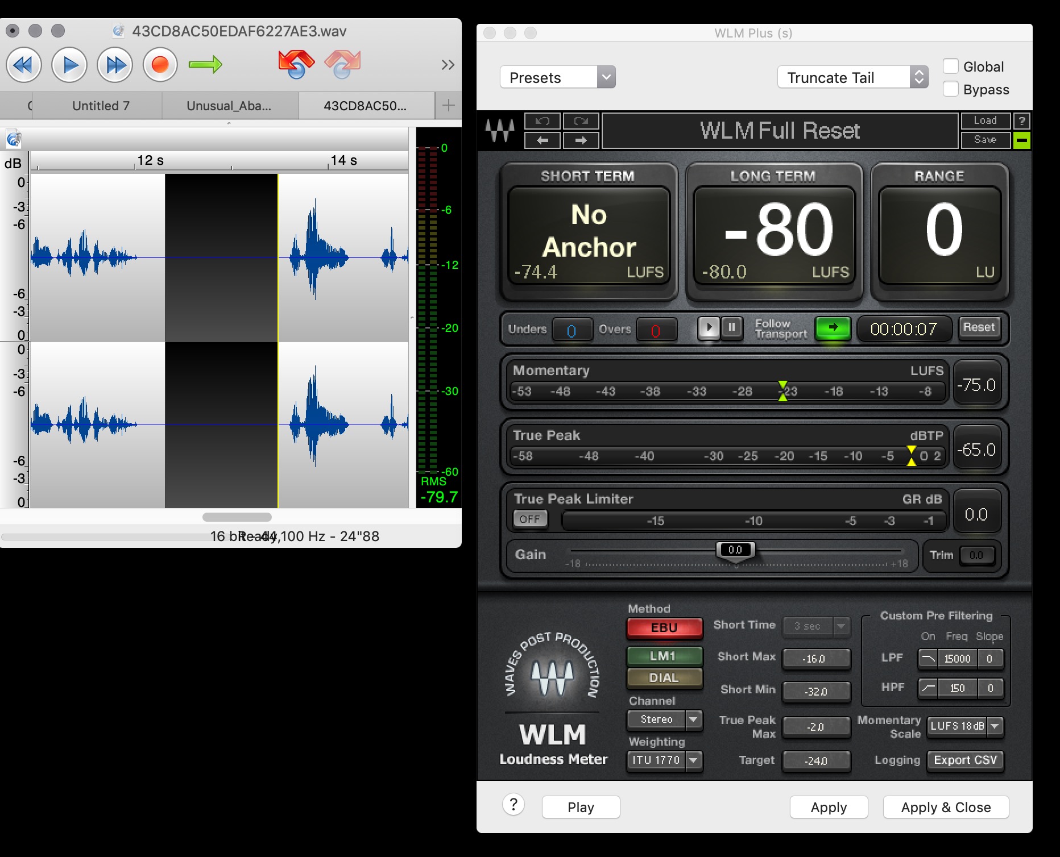Click the WLM previous preset left arrow
The image size is (1060, 857).
543,140
